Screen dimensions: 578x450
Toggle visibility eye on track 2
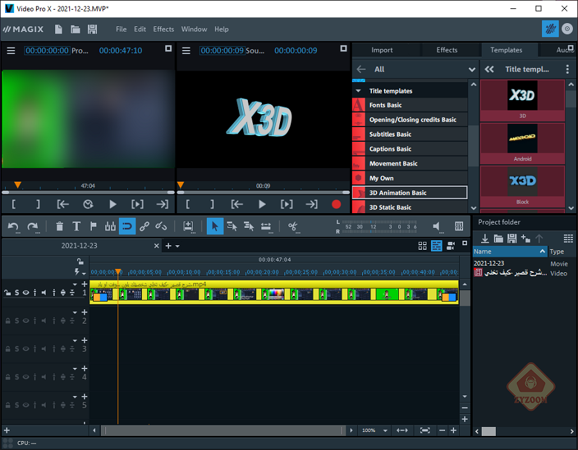coord(26,321)
